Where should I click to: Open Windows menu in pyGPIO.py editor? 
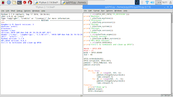[118, 11]
